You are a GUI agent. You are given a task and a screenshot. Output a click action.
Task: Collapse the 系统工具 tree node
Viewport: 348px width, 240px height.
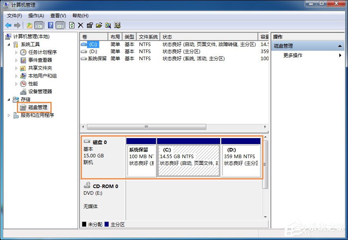pyautogui.click(x=9, y=44)
